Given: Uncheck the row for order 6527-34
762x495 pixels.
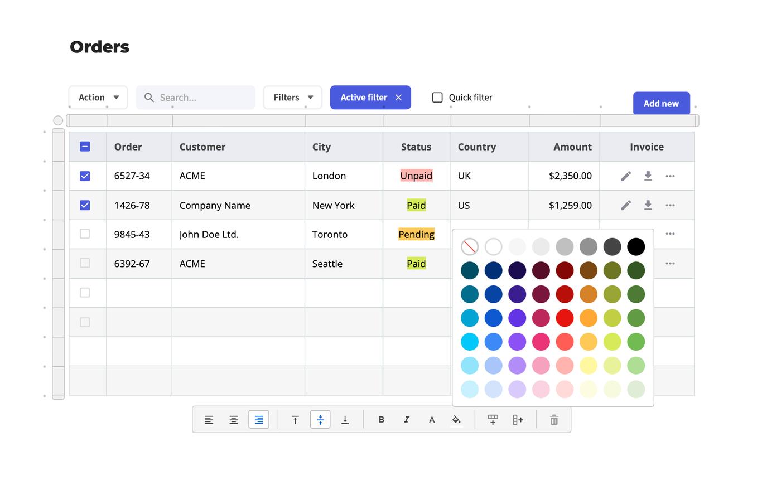Looking at the screenshot, I should pyautogui.click(x=85, y=176).
